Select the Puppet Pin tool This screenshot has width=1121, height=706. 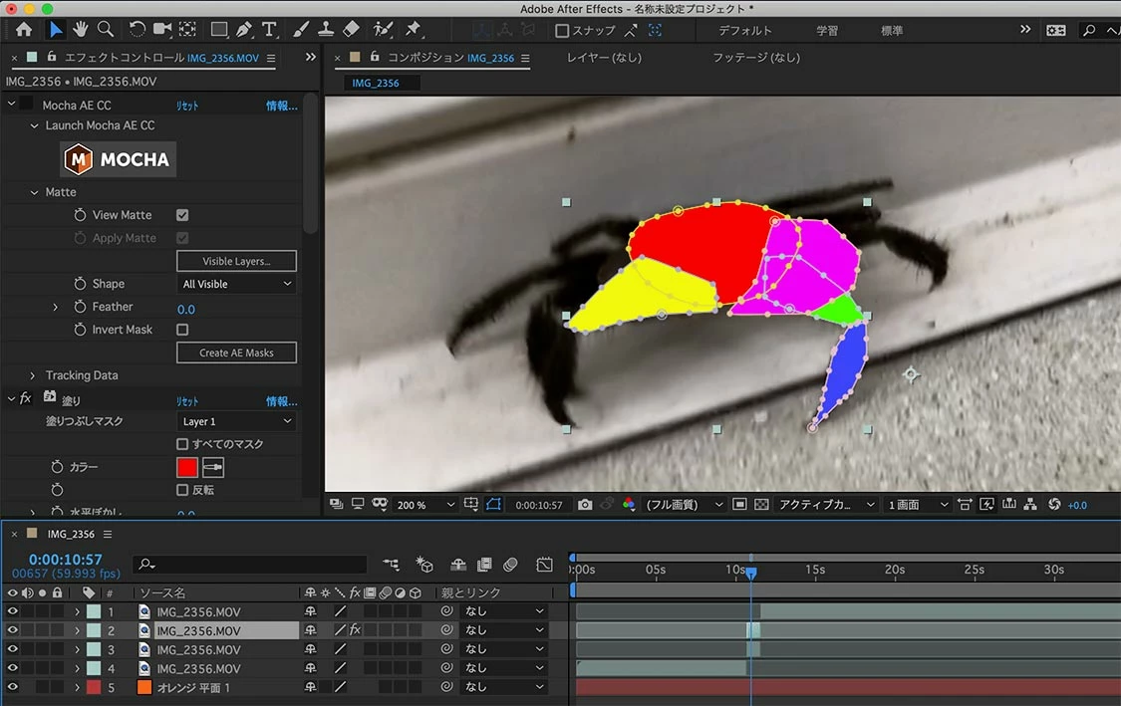pos(414,30)
